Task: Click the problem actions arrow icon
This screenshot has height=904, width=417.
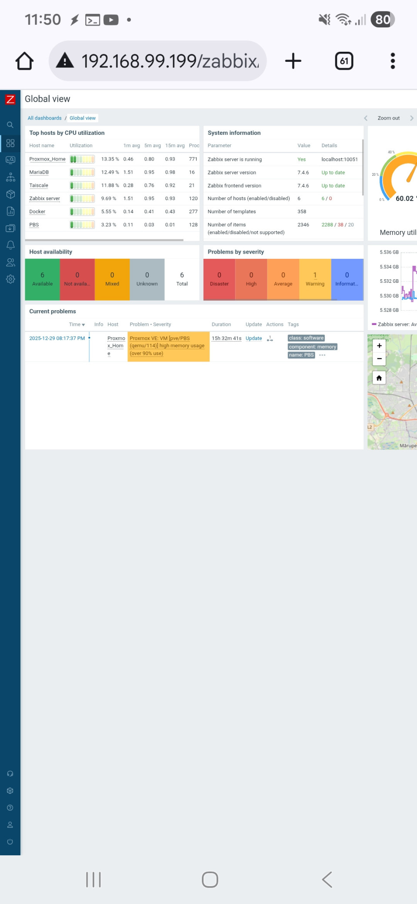Action: pyautogui.click(x=270, y=338)
